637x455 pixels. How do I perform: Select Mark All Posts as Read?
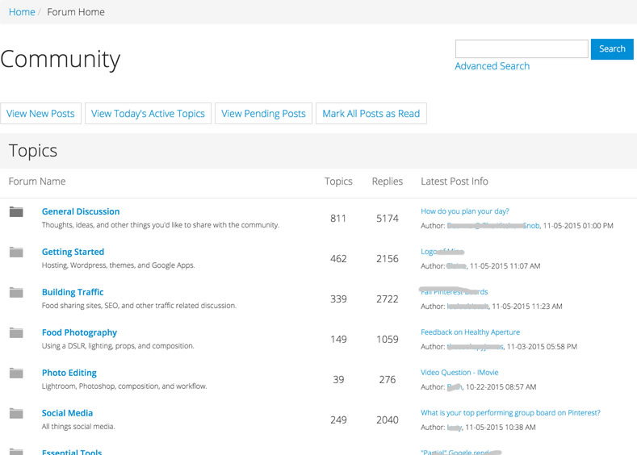[371, 114]
